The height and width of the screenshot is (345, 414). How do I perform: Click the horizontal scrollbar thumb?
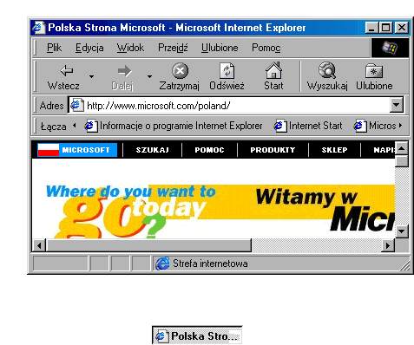point(148,245)
